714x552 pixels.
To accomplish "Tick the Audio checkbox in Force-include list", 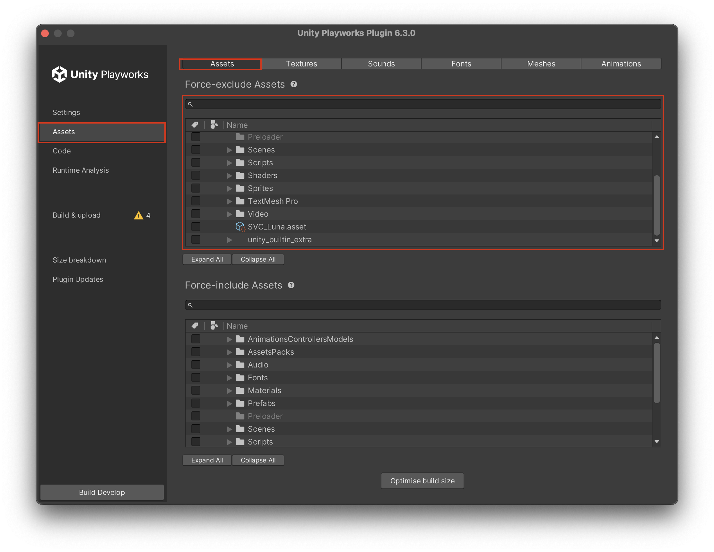I will tap(196, 364).
